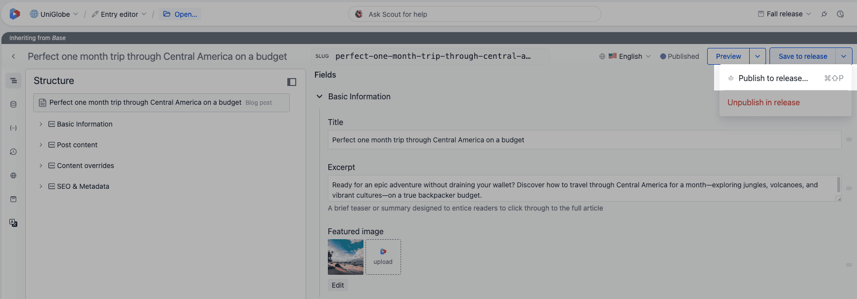Click Save to release button
Screen dimensions: 857x299
tap(803, 56)
